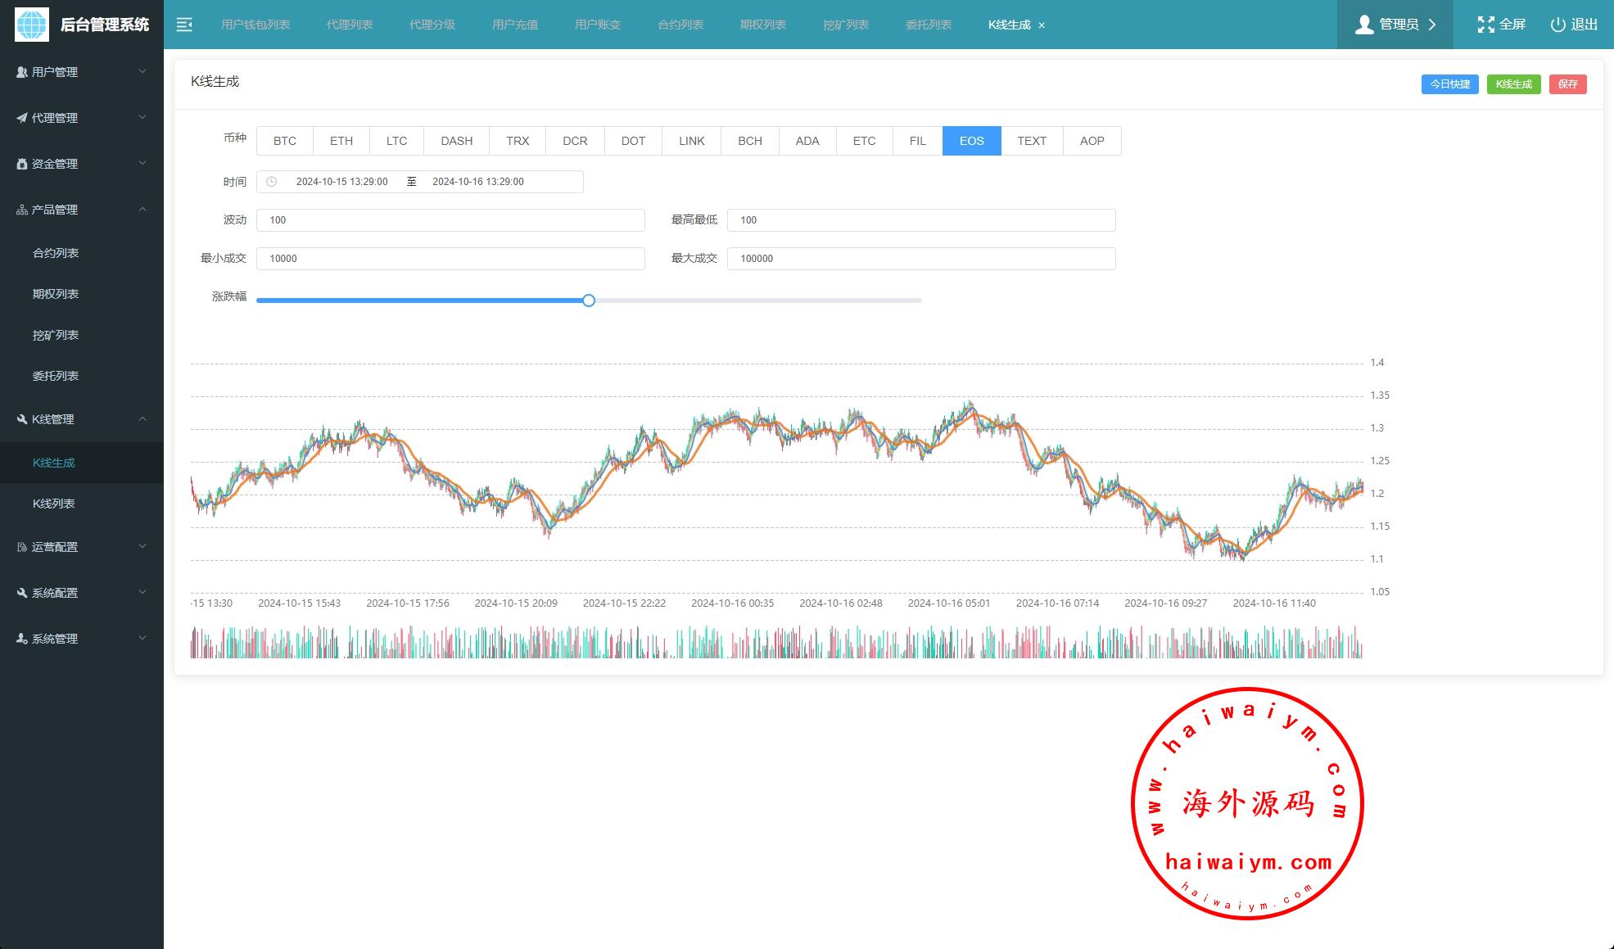
Task: Choose the DASH coin button
Action: [456, 141]
